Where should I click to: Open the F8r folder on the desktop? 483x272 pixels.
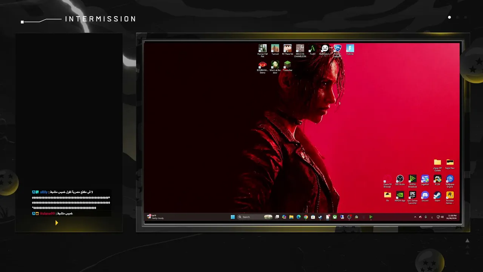388,196
